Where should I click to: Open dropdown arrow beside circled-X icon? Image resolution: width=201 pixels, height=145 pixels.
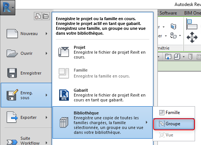[180, 35]
